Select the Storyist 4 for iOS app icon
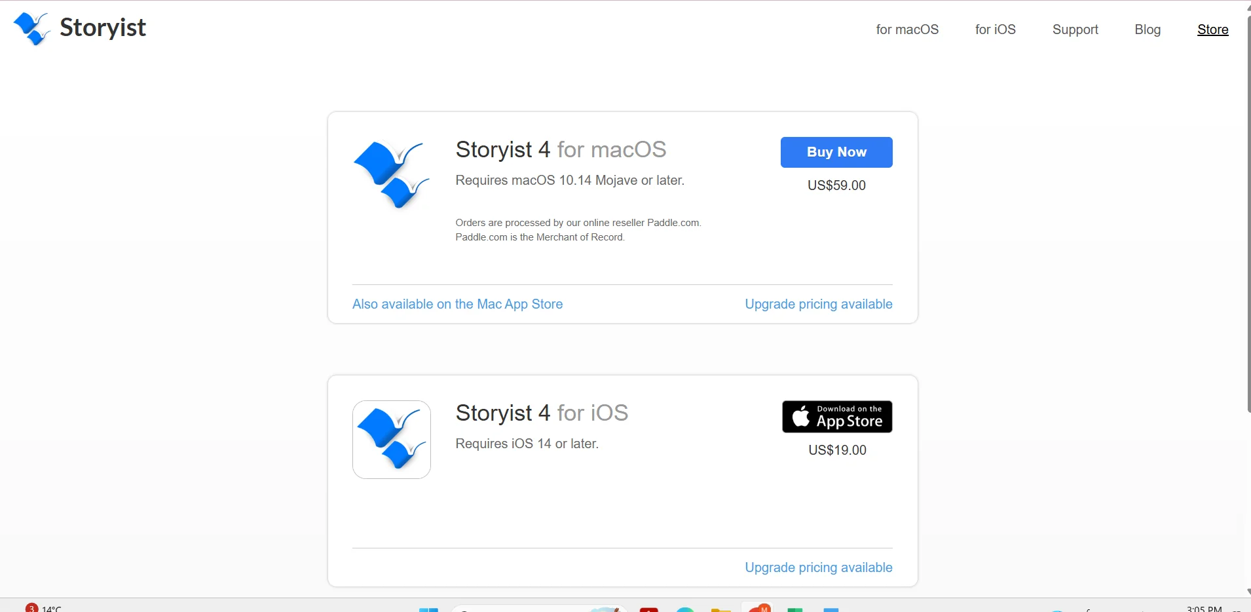This screenshot has width=1251, height=612. pyautogui.click(x=391, y=439)
